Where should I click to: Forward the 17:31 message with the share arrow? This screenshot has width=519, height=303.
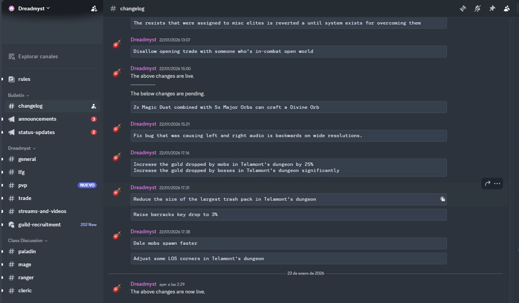pyautogui.click(x=487, y=183)
